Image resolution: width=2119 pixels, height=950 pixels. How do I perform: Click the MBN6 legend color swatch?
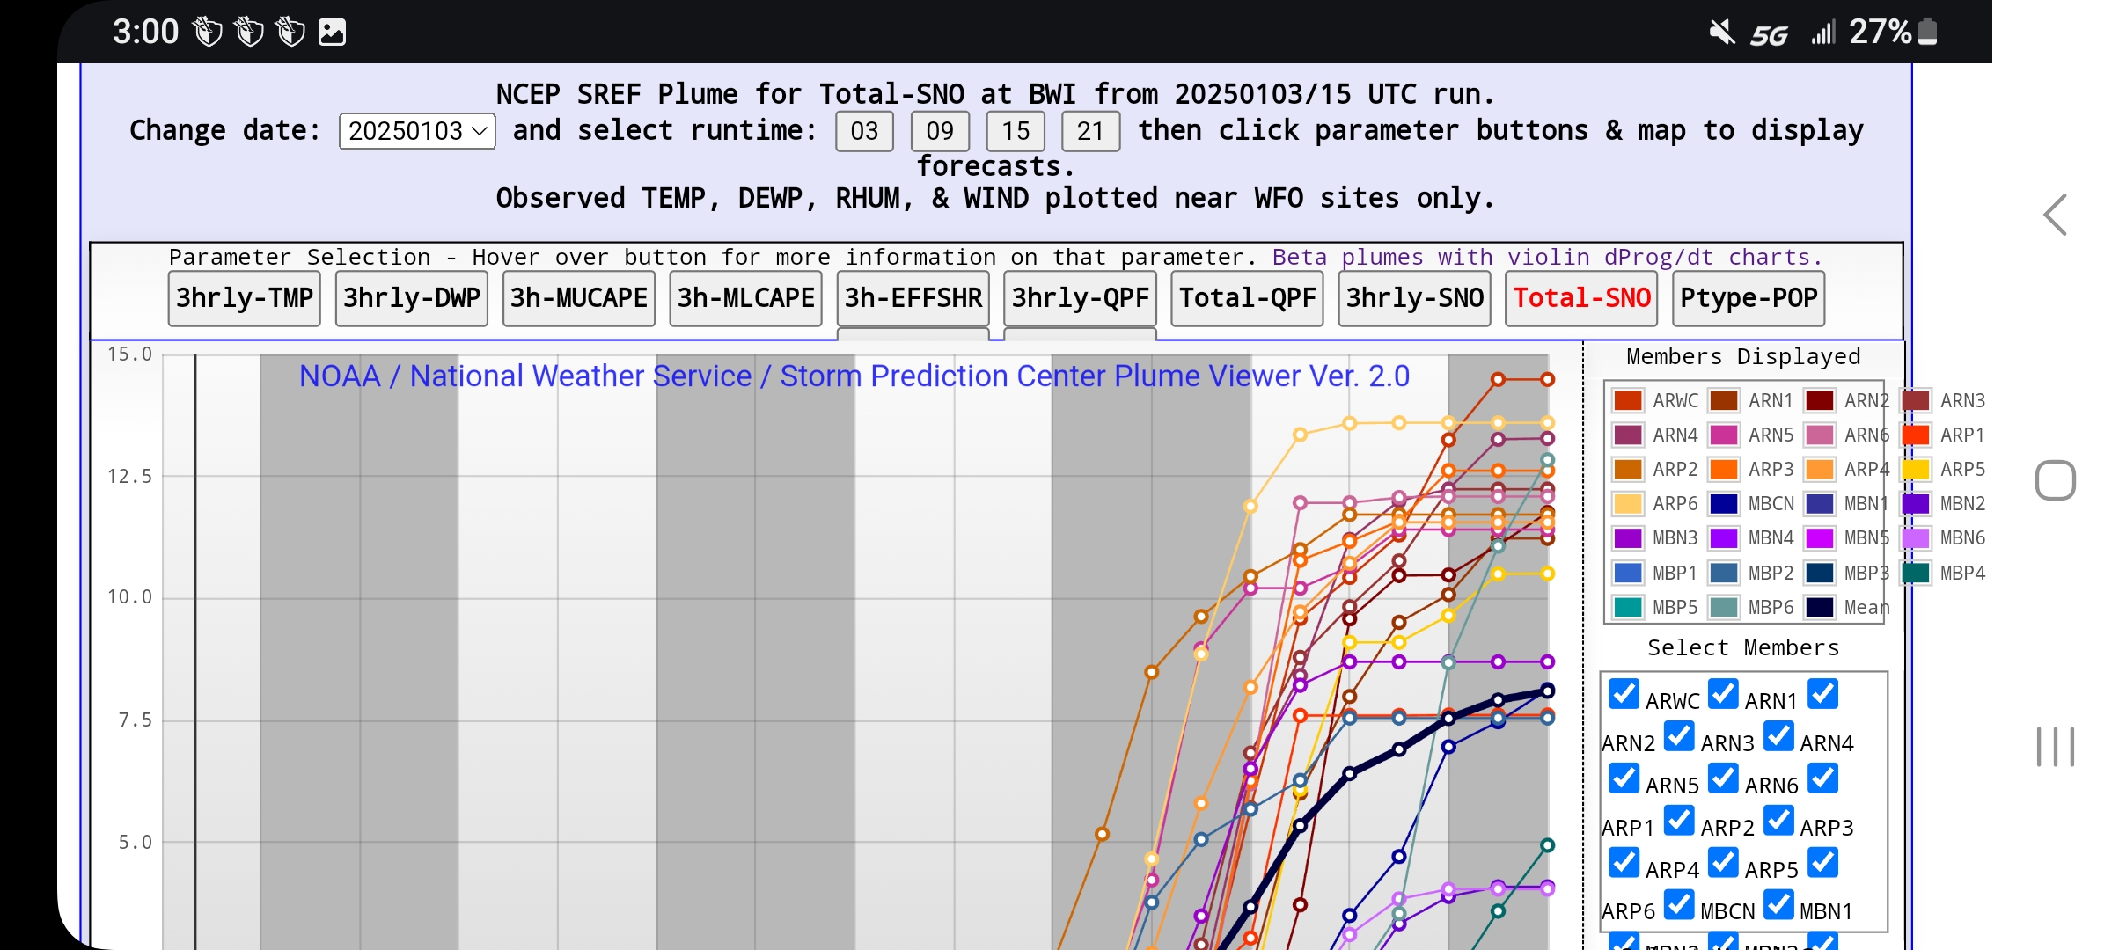(x=1916, y=538)
